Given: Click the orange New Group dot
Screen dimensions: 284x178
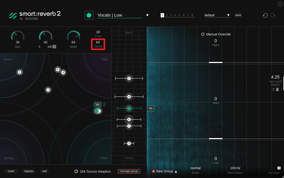Looking at the screenshot, I should 153,171.
